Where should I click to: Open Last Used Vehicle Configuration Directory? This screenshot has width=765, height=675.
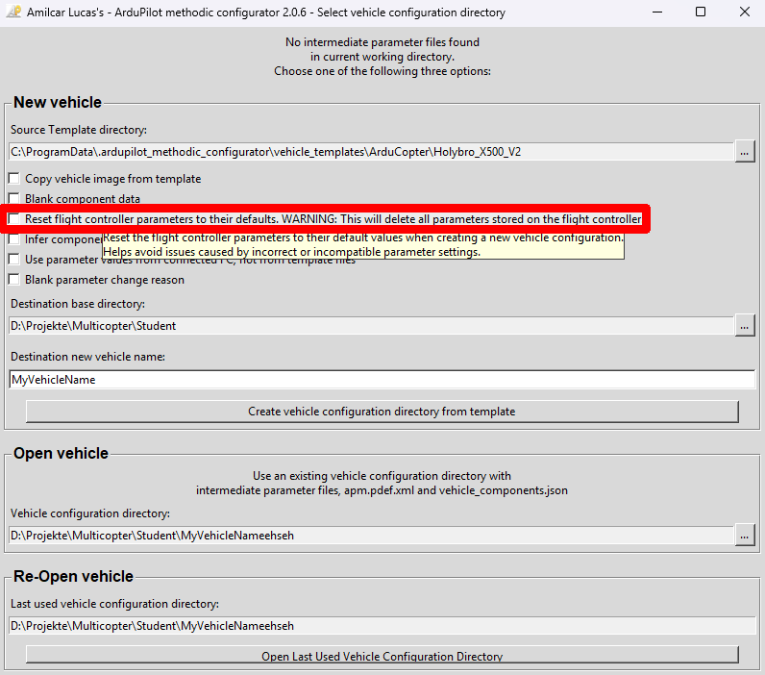coord(382,656)
